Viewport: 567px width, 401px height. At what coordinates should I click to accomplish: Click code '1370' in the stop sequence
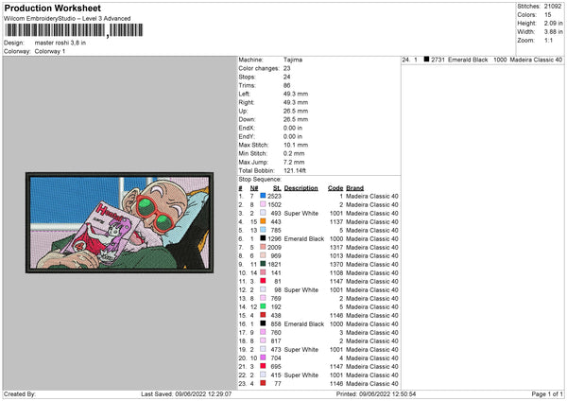coord(336,264)
